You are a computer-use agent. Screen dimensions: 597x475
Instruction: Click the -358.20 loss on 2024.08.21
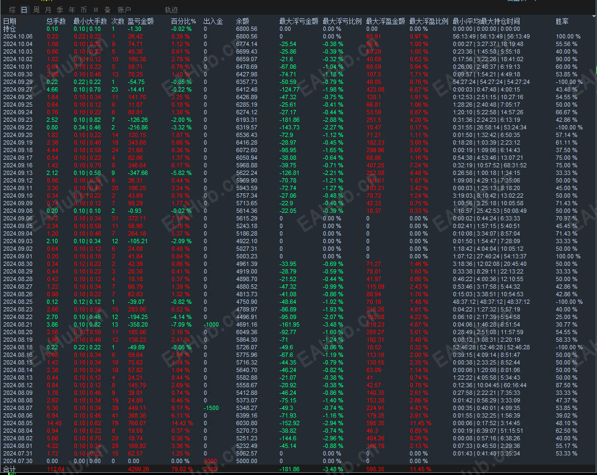click(138, 324)
